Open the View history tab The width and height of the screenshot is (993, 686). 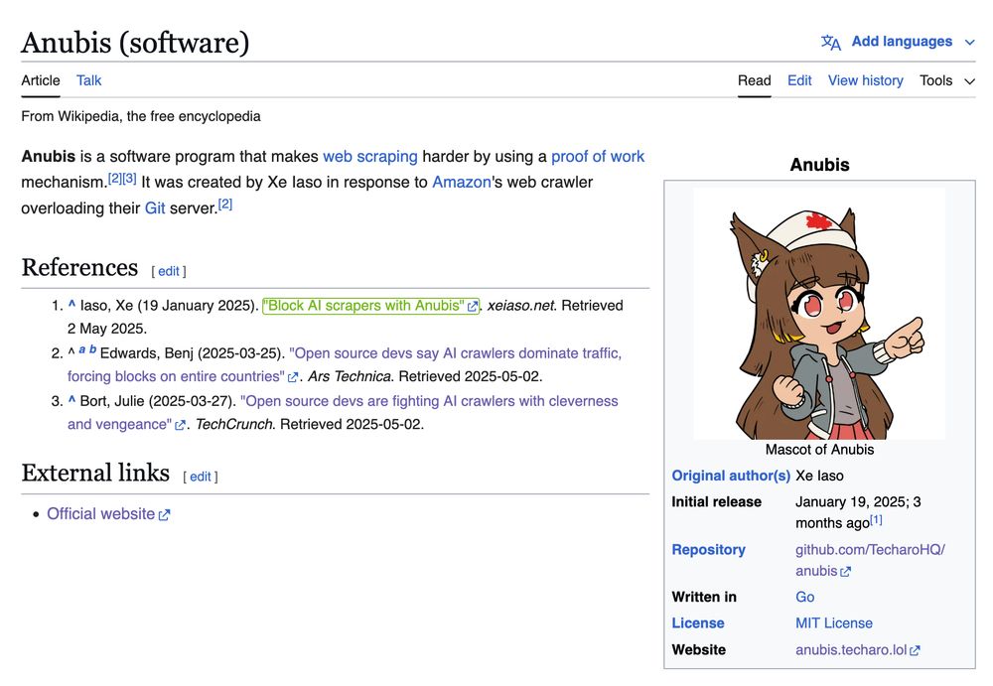pos(866,80)
